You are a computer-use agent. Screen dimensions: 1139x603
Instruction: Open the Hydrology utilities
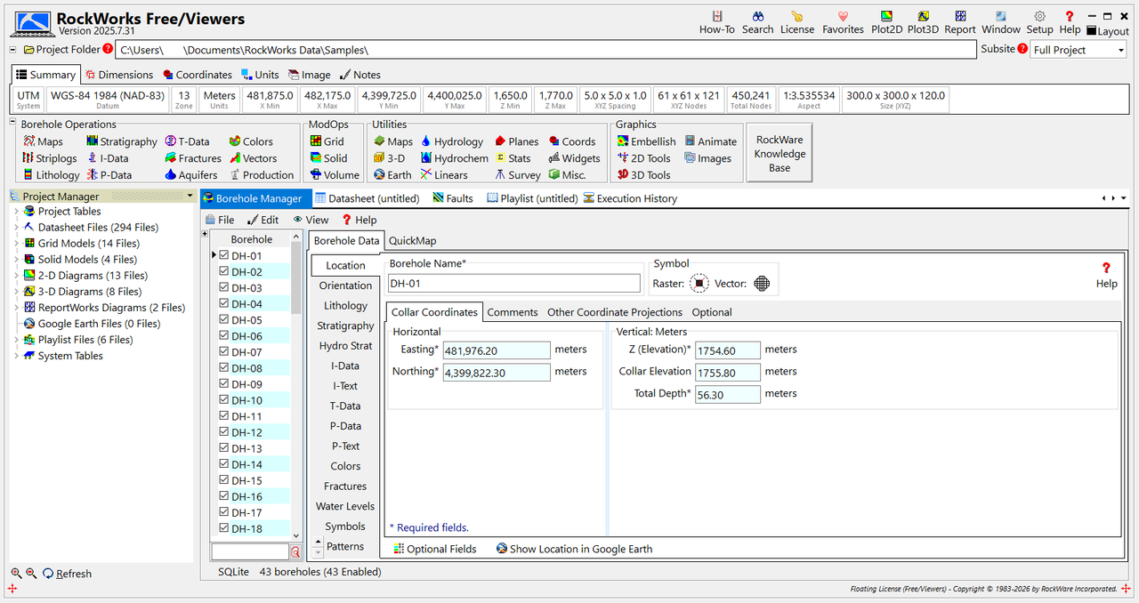451,141
